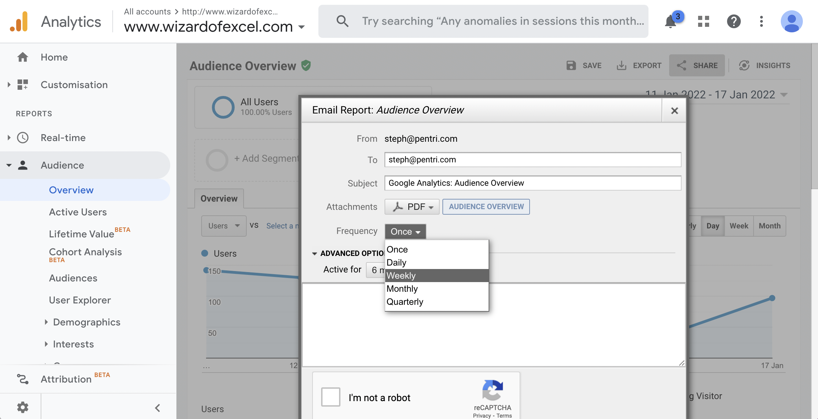Image resolution: width=818 pixels, height=419 pixels.
Task: Click the Subject input field
Action: click(x=533, y=183)
